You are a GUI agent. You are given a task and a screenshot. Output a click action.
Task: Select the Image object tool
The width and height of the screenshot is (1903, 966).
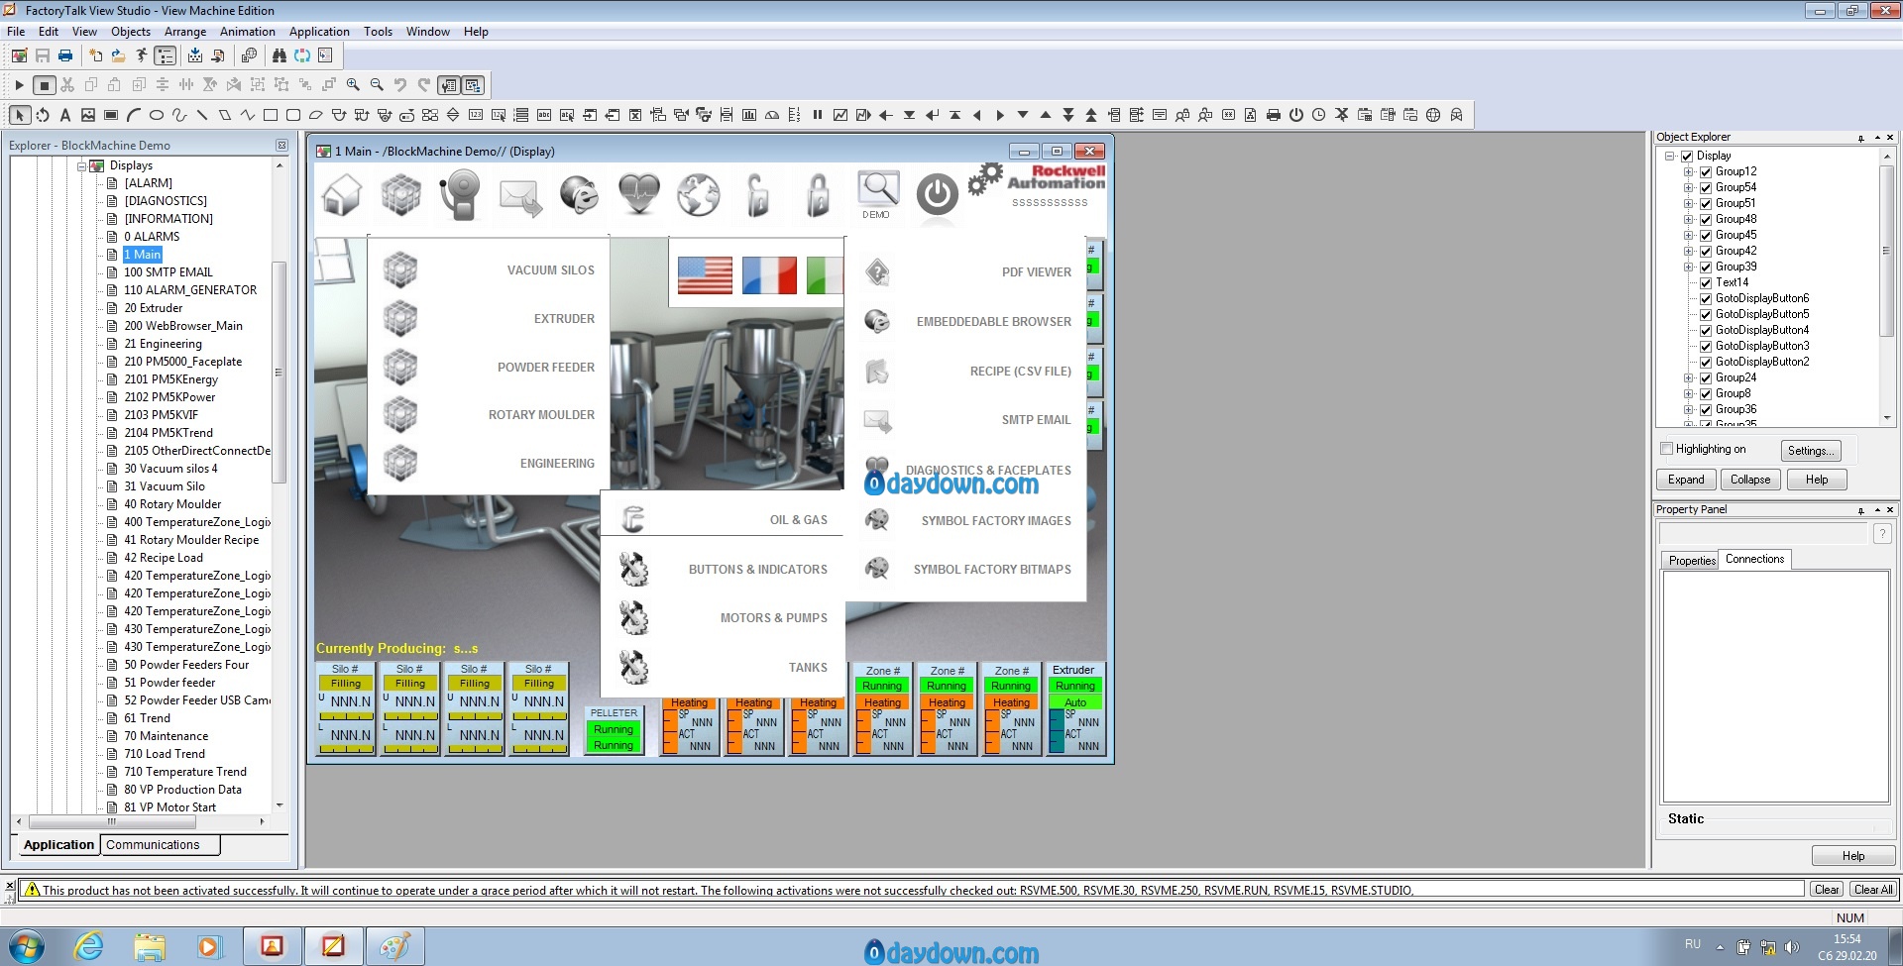pyautogui.click(x=88, y=115)
